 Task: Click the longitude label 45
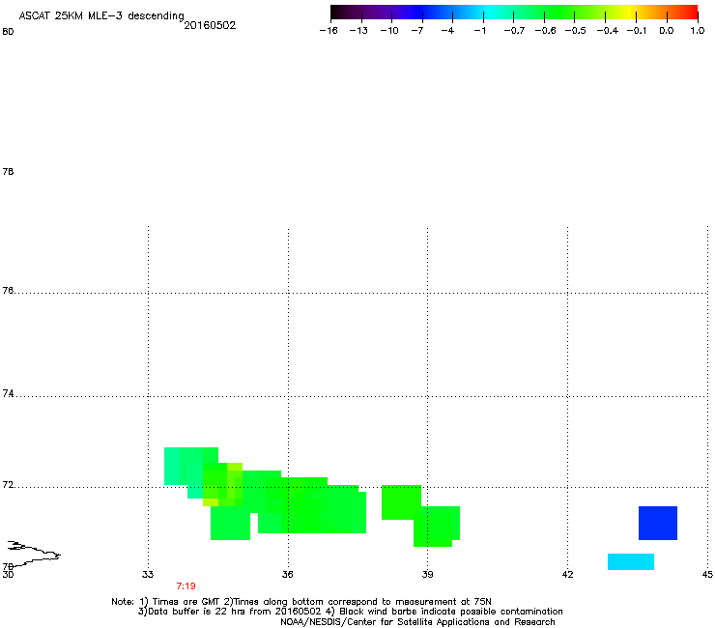point(707,574)
